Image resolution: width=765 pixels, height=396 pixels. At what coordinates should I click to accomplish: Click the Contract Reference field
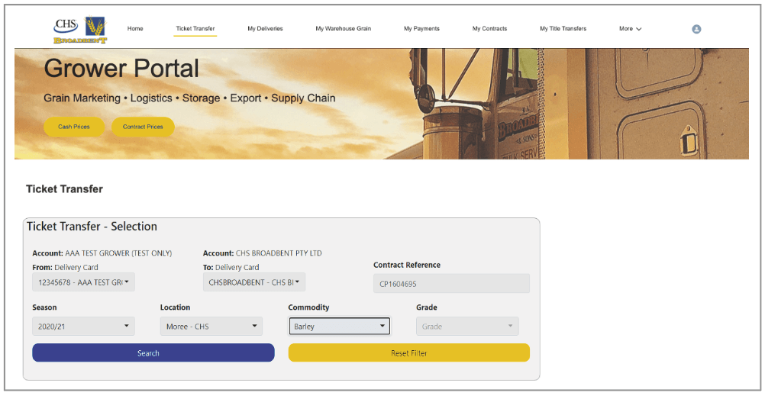(x=451, y=283)
